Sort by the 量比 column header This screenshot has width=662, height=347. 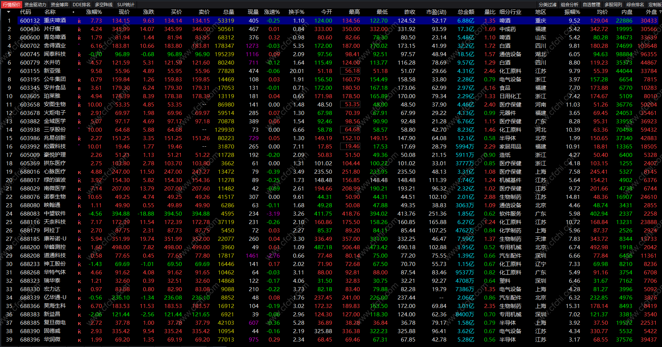pyautogui.click(x=490, y=12)
